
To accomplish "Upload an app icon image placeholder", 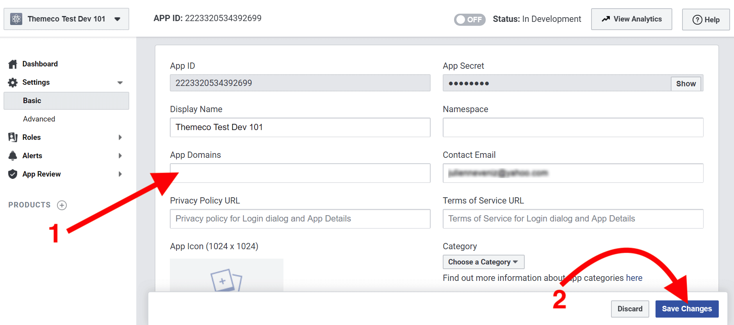I will [x=226, y=275].
